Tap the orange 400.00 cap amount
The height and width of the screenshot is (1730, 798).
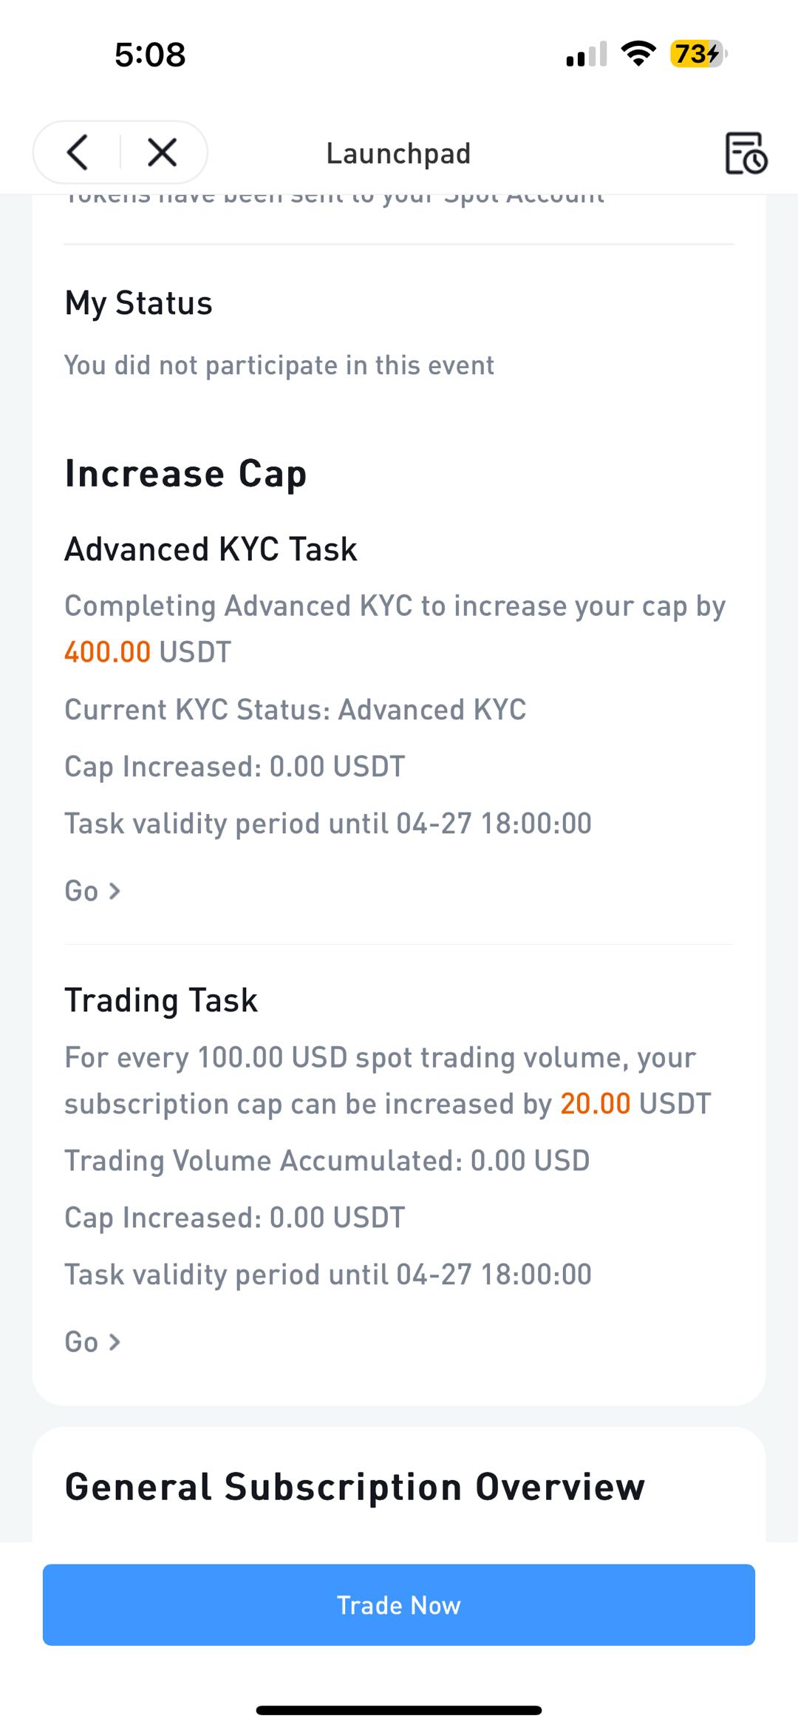[x=108, y=652]
